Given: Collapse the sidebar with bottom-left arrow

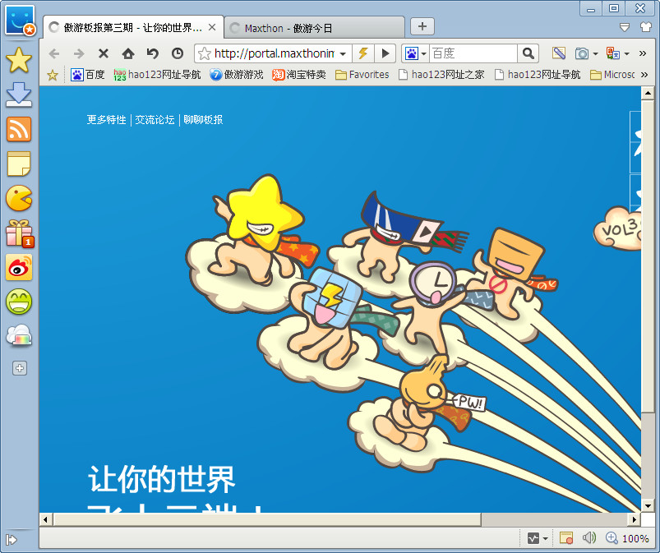Looking at the screenshot, I should (11, 540).
